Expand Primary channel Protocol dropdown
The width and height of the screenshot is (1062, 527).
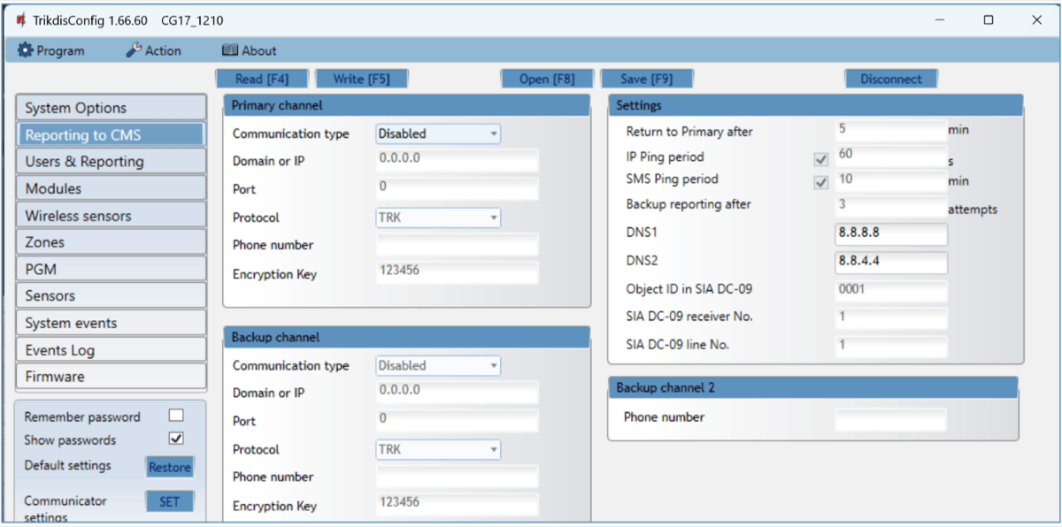[x=438, y=218]
